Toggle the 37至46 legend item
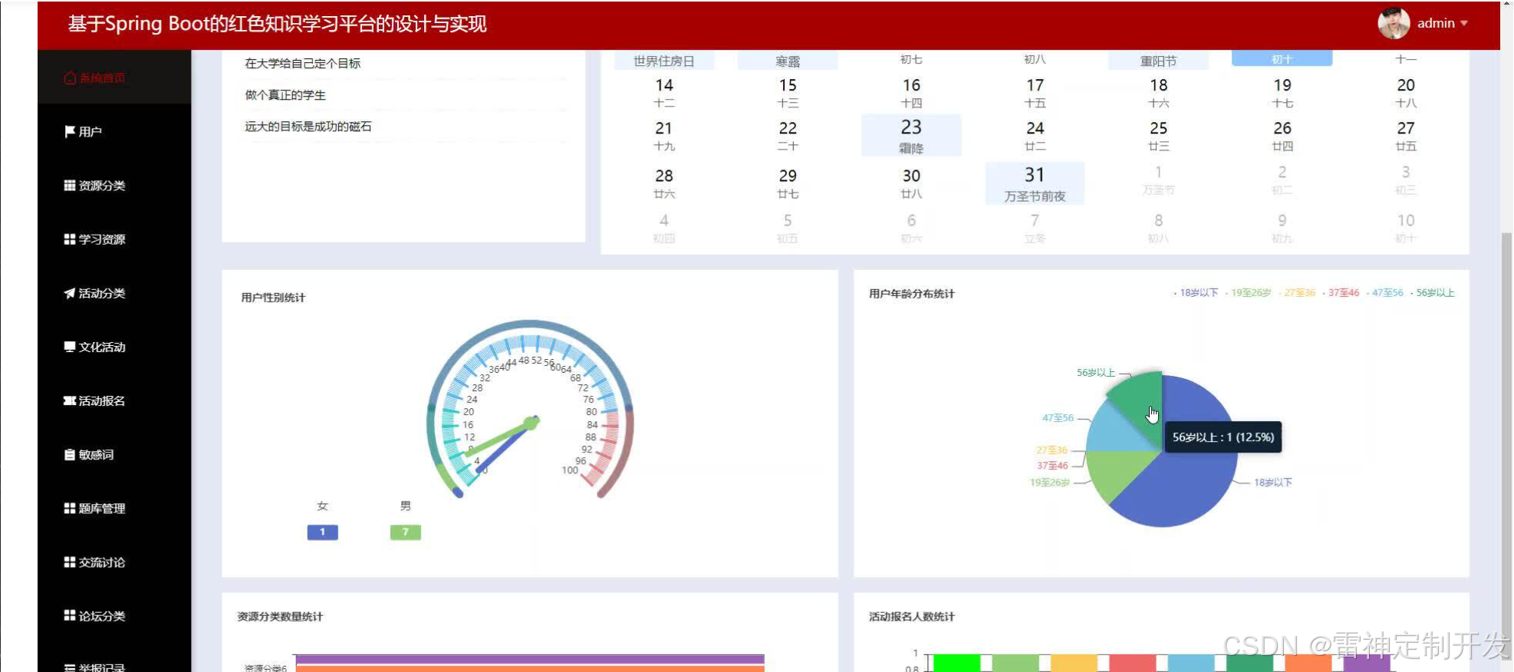 [x=1341, y=293]
